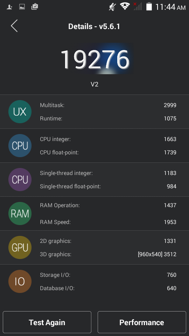The image size is (189, 336).
Task: Open the picture notification icon
Action: point(22,7)
